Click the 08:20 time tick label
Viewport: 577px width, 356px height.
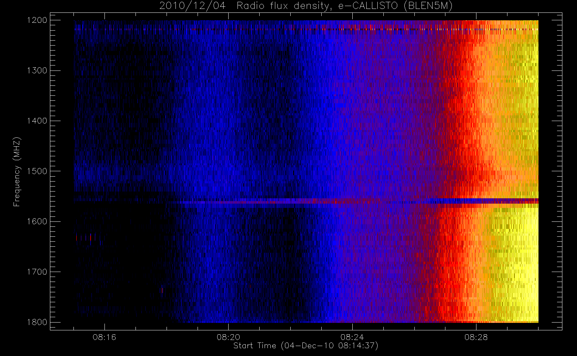[x=228, y=337]
